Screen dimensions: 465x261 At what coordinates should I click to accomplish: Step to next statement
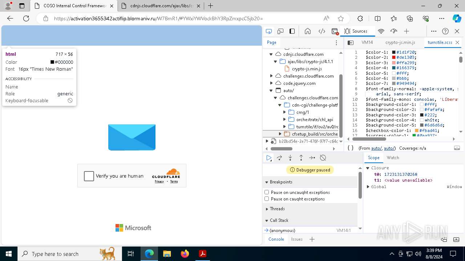click(x=312, y=158)
